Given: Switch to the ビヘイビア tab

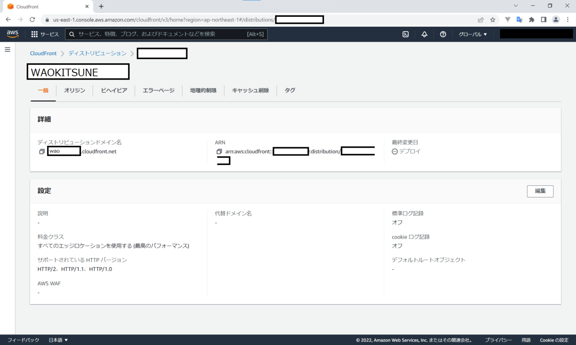Looking at the screenshot, I should pyautogui.click(x=114, y=90).
